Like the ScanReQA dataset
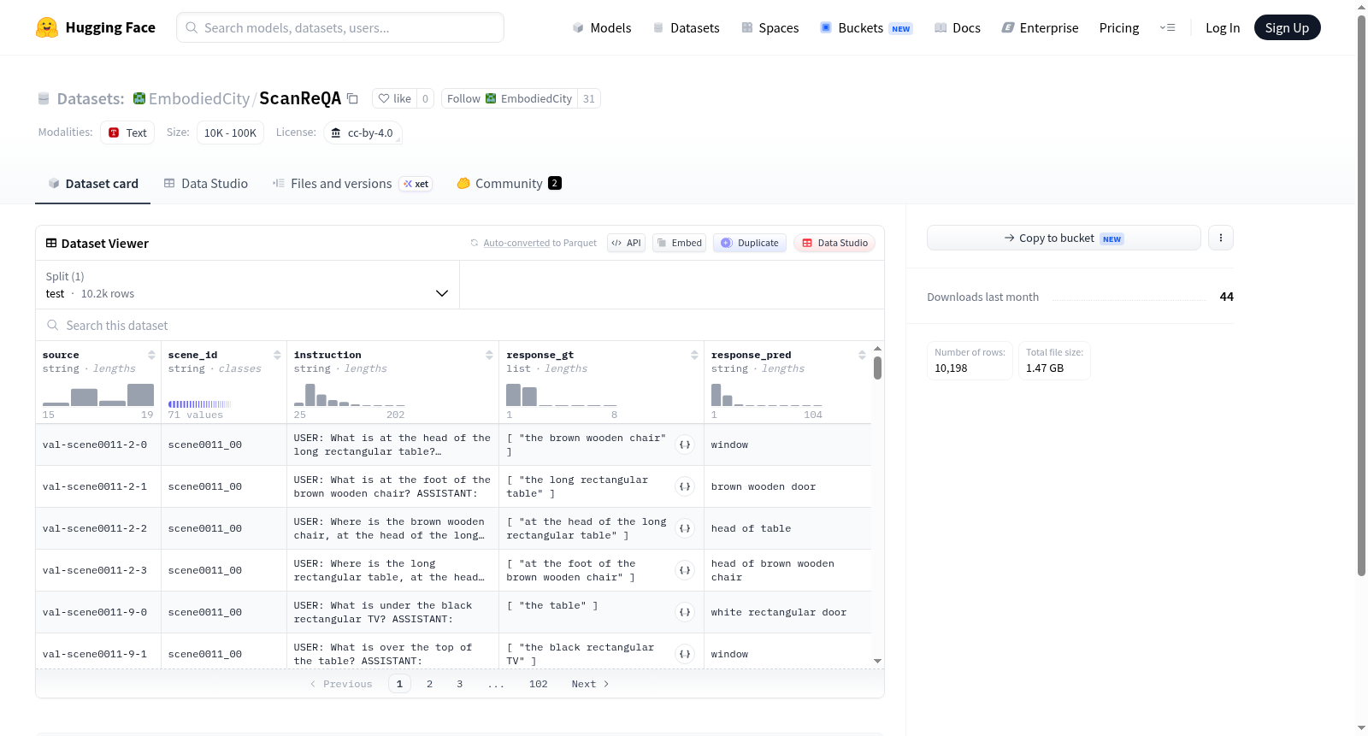 (395, 98)
